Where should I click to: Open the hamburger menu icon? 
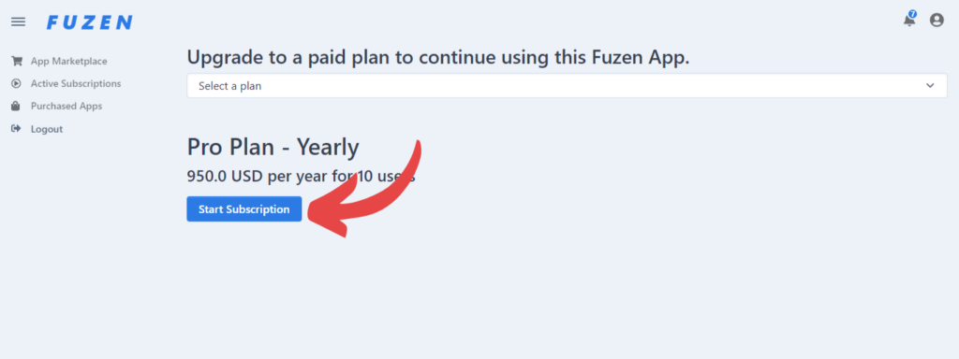(19, 22)
